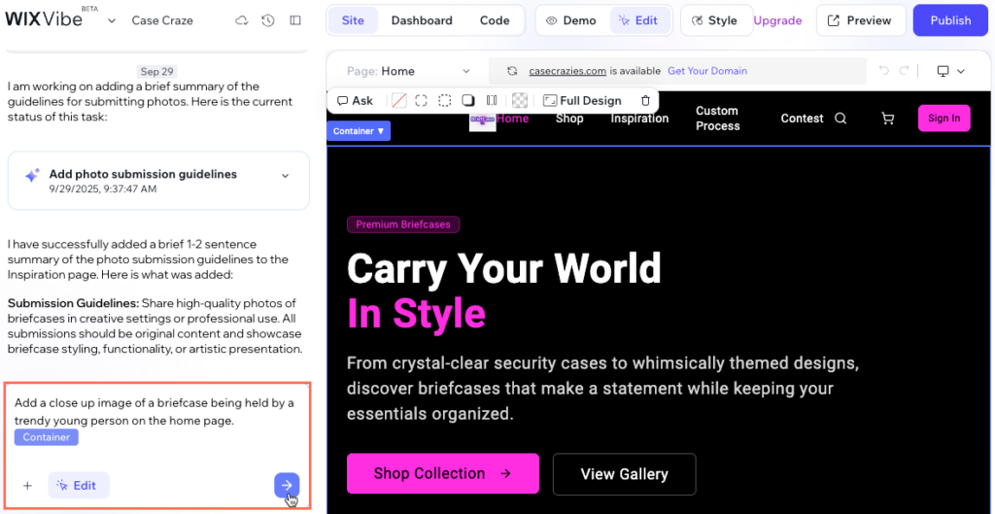Open the desktop device view dropdown
This screenshot has width=995, height=514.
pos(949,71)
